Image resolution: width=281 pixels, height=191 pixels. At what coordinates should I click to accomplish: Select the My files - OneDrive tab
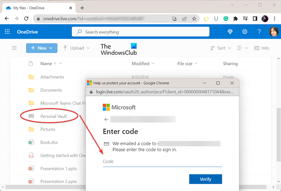point(39,8)
